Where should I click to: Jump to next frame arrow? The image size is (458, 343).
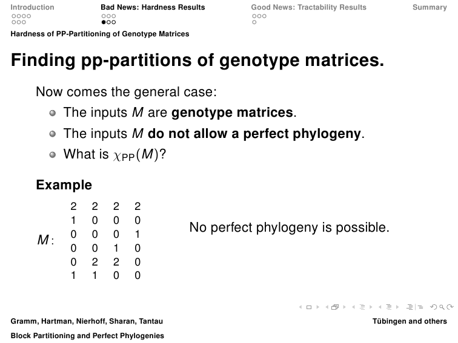344,307
